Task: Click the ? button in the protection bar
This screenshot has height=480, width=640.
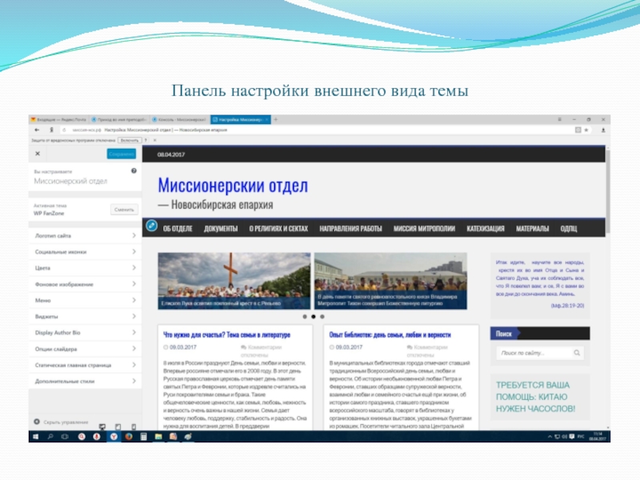Action: pyautogui.click(x=146, y=141)
